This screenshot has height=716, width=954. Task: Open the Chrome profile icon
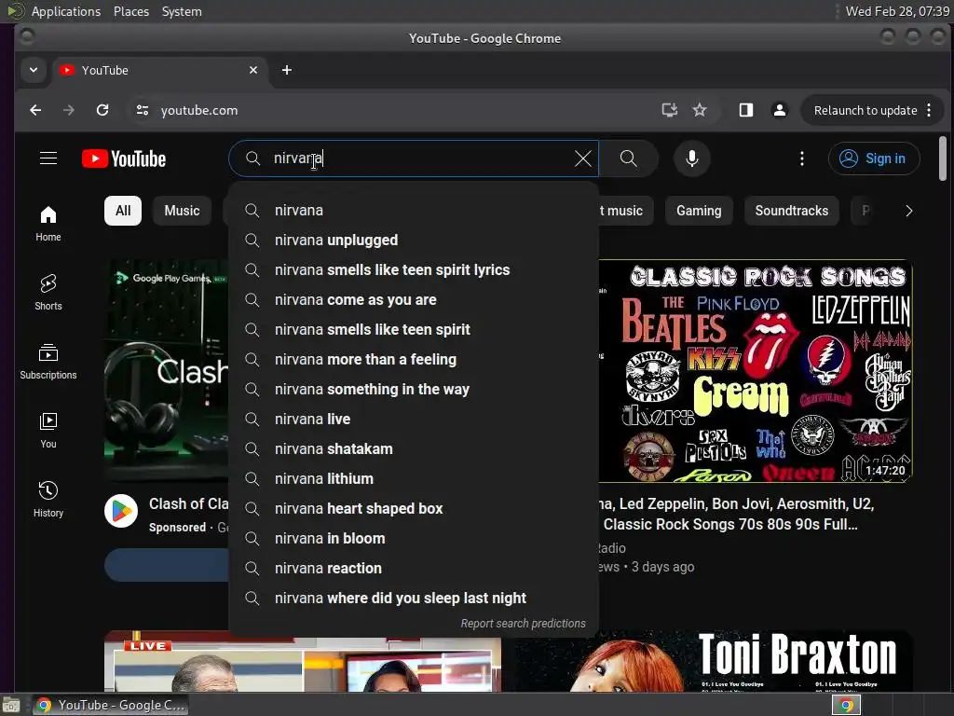780,110
